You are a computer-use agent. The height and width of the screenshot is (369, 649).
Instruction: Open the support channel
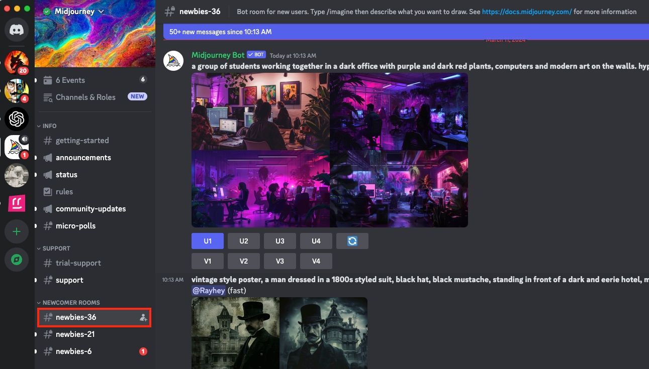(95, 280)
